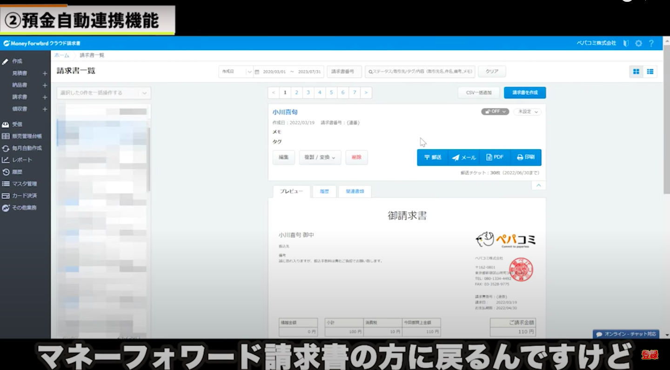This screenshot has height=370, width=670.
Task: Open the settings gear icon in header
Action: pos(638,43)
